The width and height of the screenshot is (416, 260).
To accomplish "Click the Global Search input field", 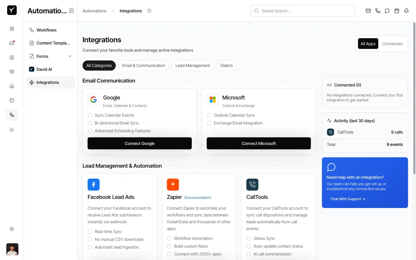I will coord(302,11).
